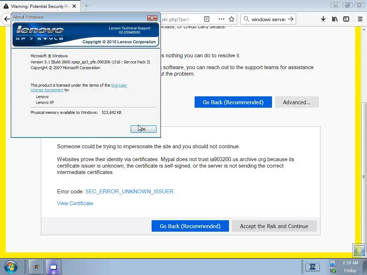Click the Advanced... button

[297, 102]
